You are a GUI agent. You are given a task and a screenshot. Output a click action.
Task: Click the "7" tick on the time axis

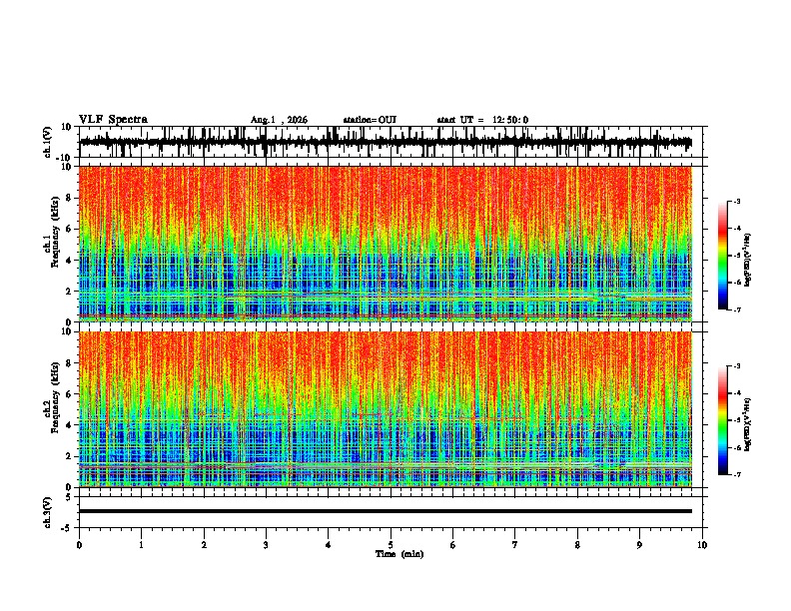coord(515,545)
